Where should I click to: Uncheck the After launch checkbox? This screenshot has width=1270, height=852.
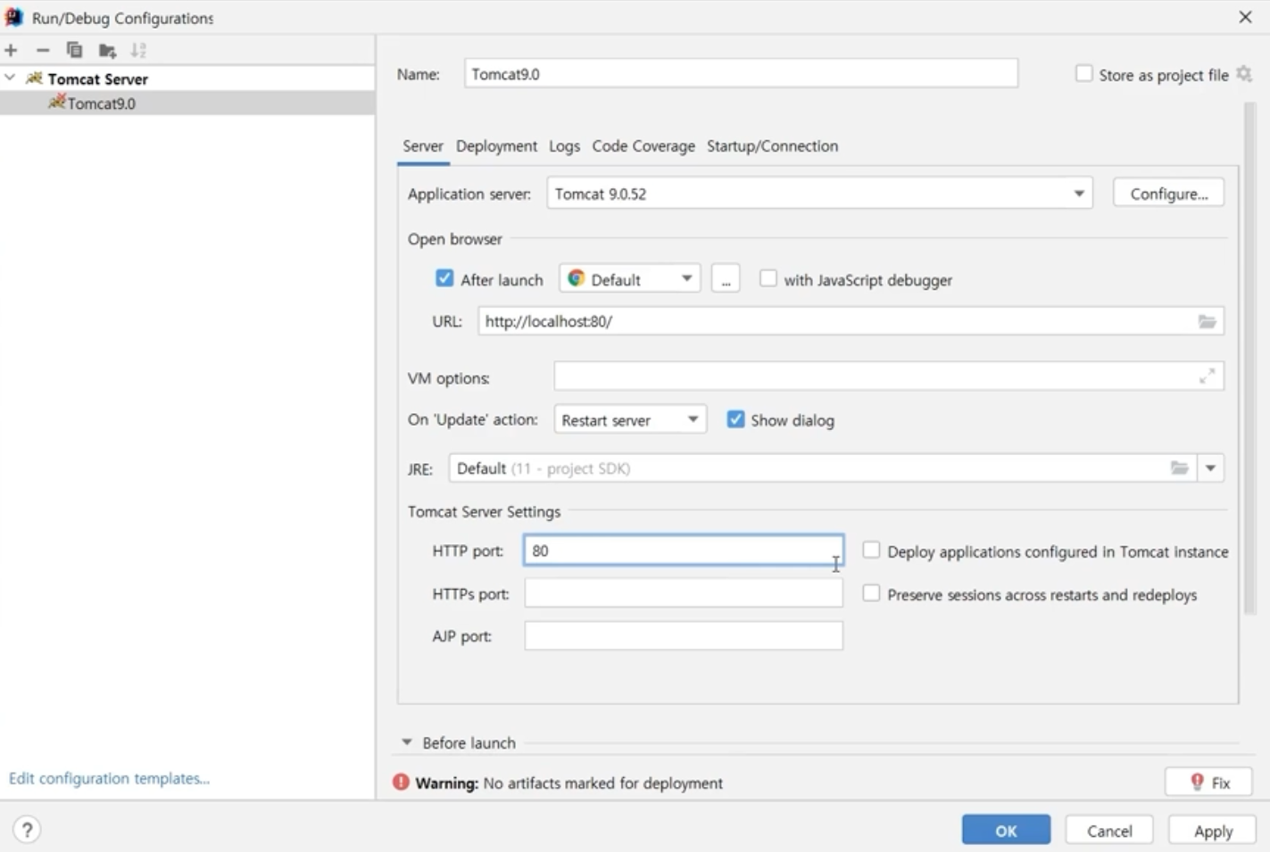(444, 278)
